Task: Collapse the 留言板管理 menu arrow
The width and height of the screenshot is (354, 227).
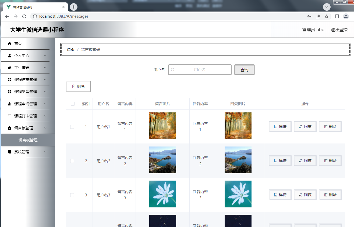Action: (x=45, y=128)
